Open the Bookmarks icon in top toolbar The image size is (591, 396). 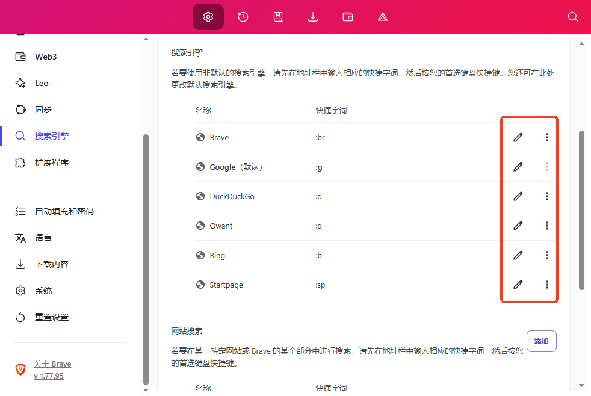[x=278, y=17]
